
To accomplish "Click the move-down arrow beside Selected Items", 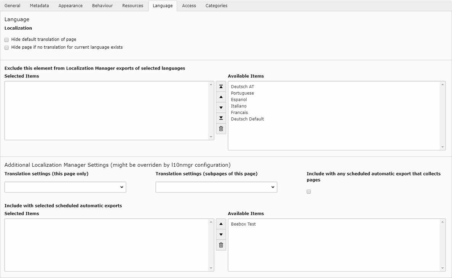I will coord(221,107).
